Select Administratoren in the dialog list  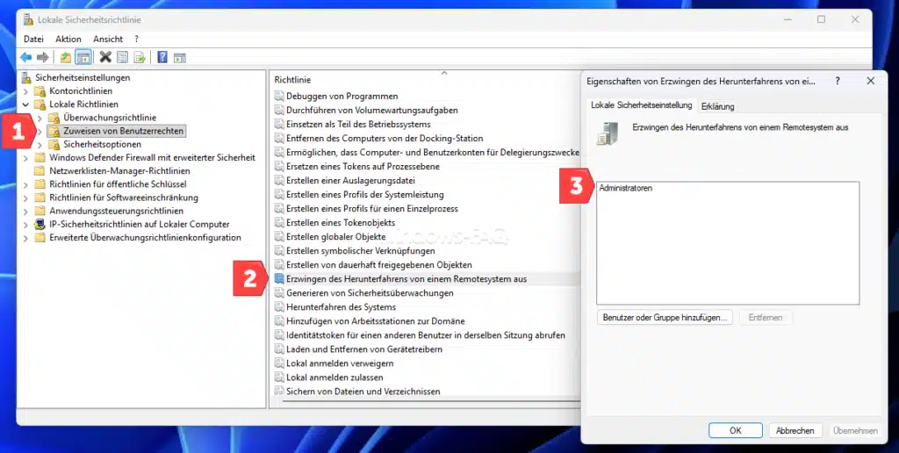click(x=625, y=188)
